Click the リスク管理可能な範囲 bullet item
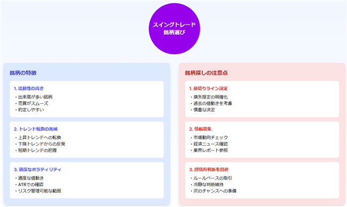 pyautogui.click(x=38, y=191)
